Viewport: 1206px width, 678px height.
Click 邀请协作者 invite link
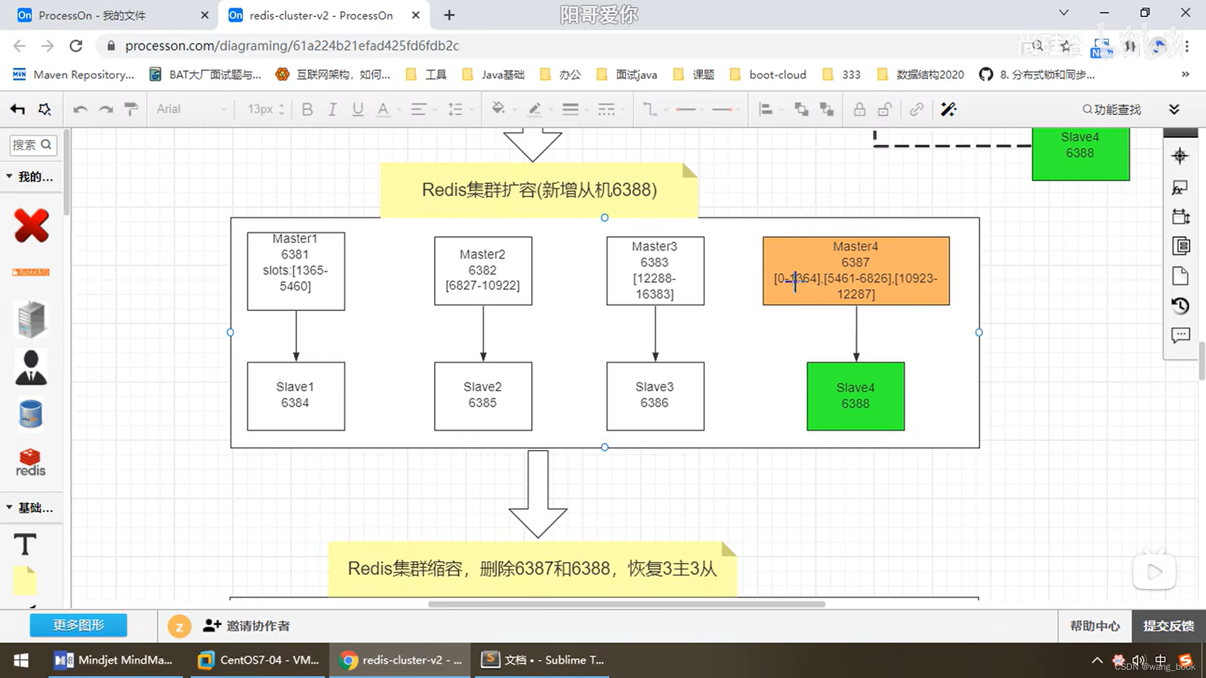(x=247, y=626)
